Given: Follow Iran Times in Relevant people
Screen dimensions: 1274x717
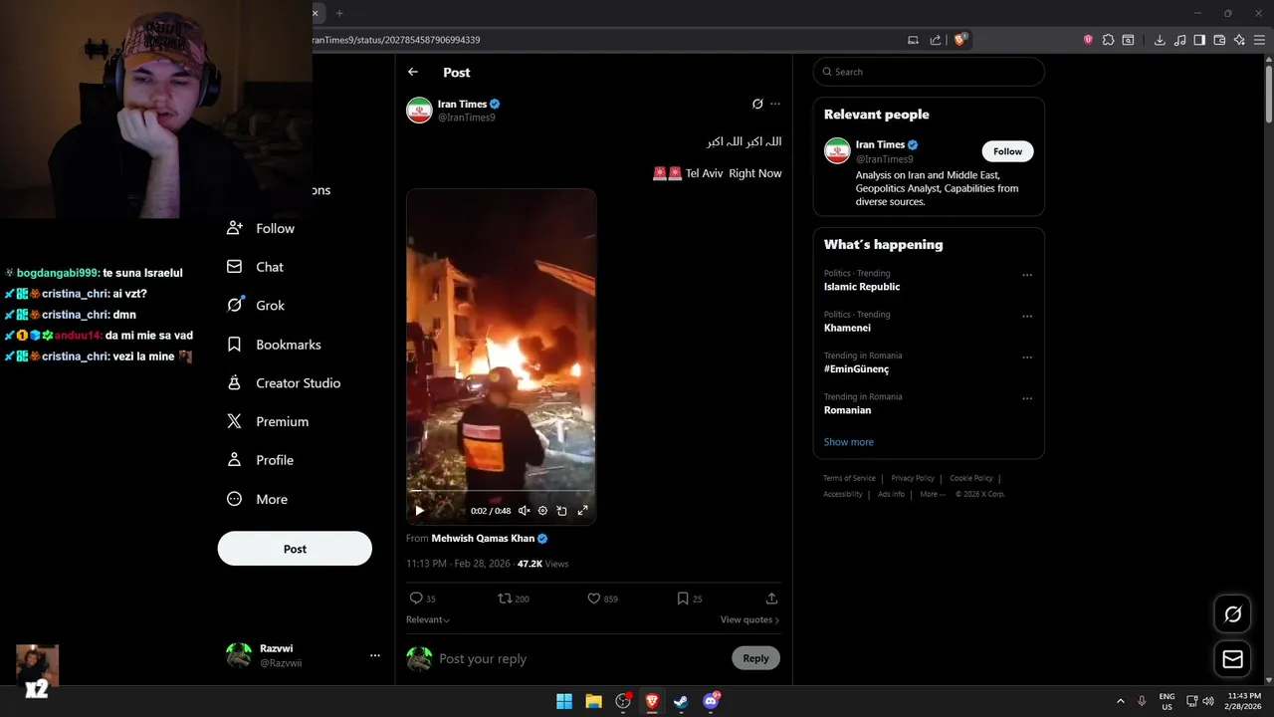Looking at the screenshot, I should coord(1007,151).
